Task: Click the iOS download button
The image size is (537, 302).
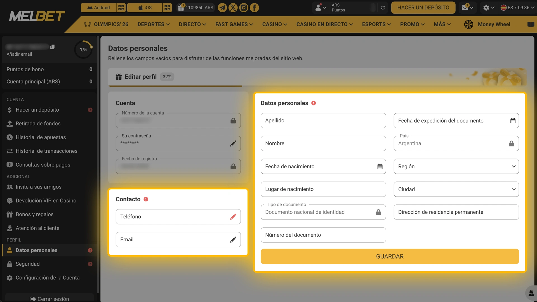Action: coord(145,8)
